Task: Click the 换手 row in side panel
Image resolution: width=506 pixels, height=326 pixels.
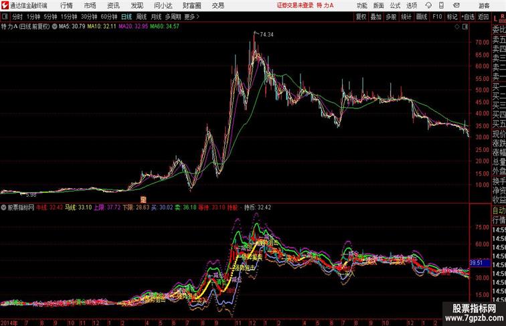Action: [x=499, y=181]
